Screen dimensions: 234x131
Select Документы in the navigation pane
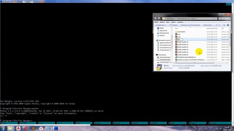click(x=162, y=31)
